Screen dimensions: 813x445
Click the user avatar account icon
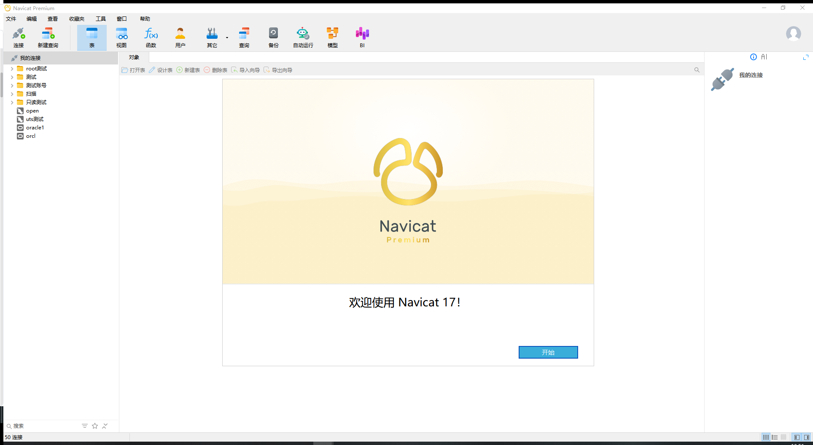point(794,34)
